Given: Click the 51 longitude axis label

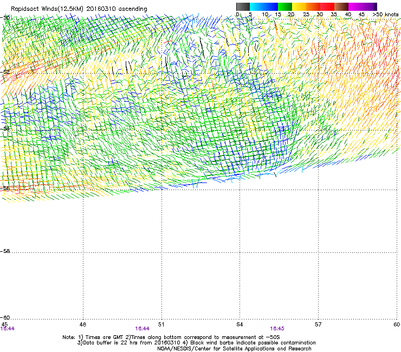Looking at the screenshot, I should (161, 324).
